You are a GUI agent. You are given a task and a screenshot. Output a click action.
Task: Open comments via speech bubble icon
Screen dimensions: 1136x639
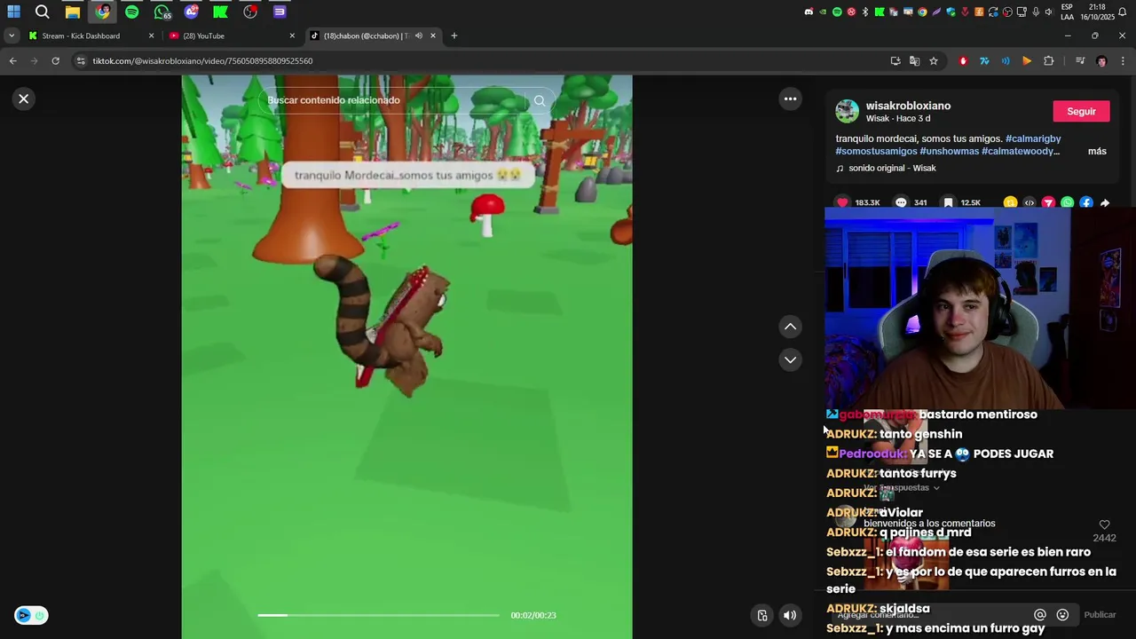901,202
